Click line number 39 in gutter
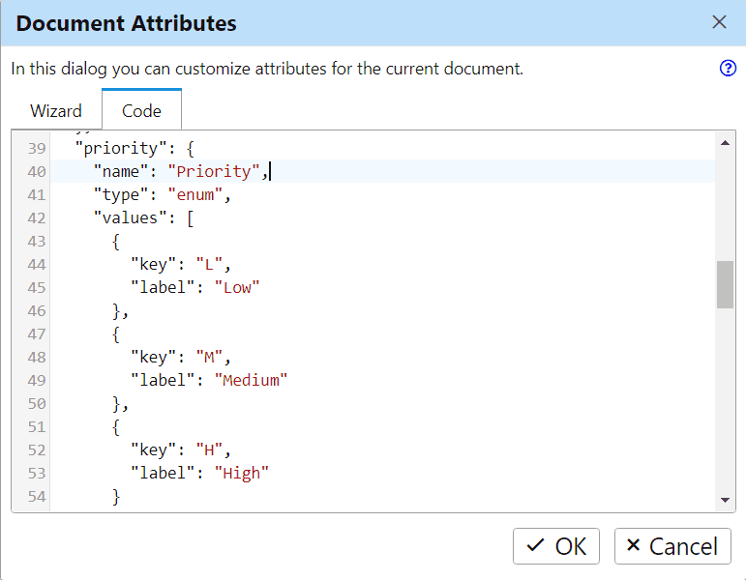Viewport: 746px width, 580px height. point(37,148)
